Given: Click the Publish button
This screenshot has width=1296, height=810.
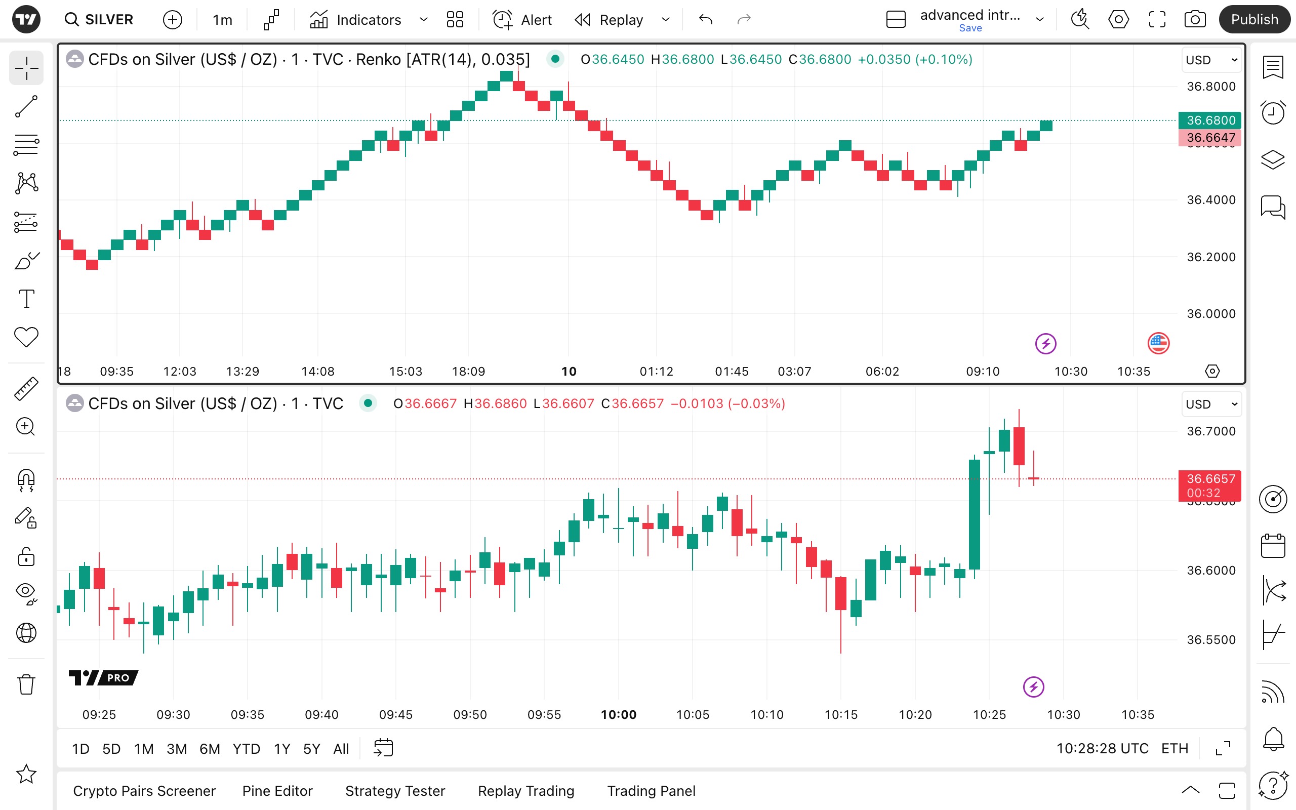Looking at the screenshot, I should pyautogui.click(x=1253, y=20).
